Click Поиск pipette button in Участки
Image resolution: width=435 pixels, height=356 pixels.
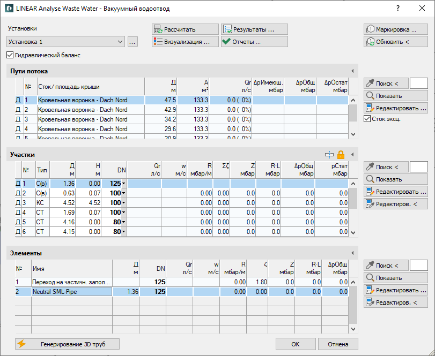(x=386, y=167)
